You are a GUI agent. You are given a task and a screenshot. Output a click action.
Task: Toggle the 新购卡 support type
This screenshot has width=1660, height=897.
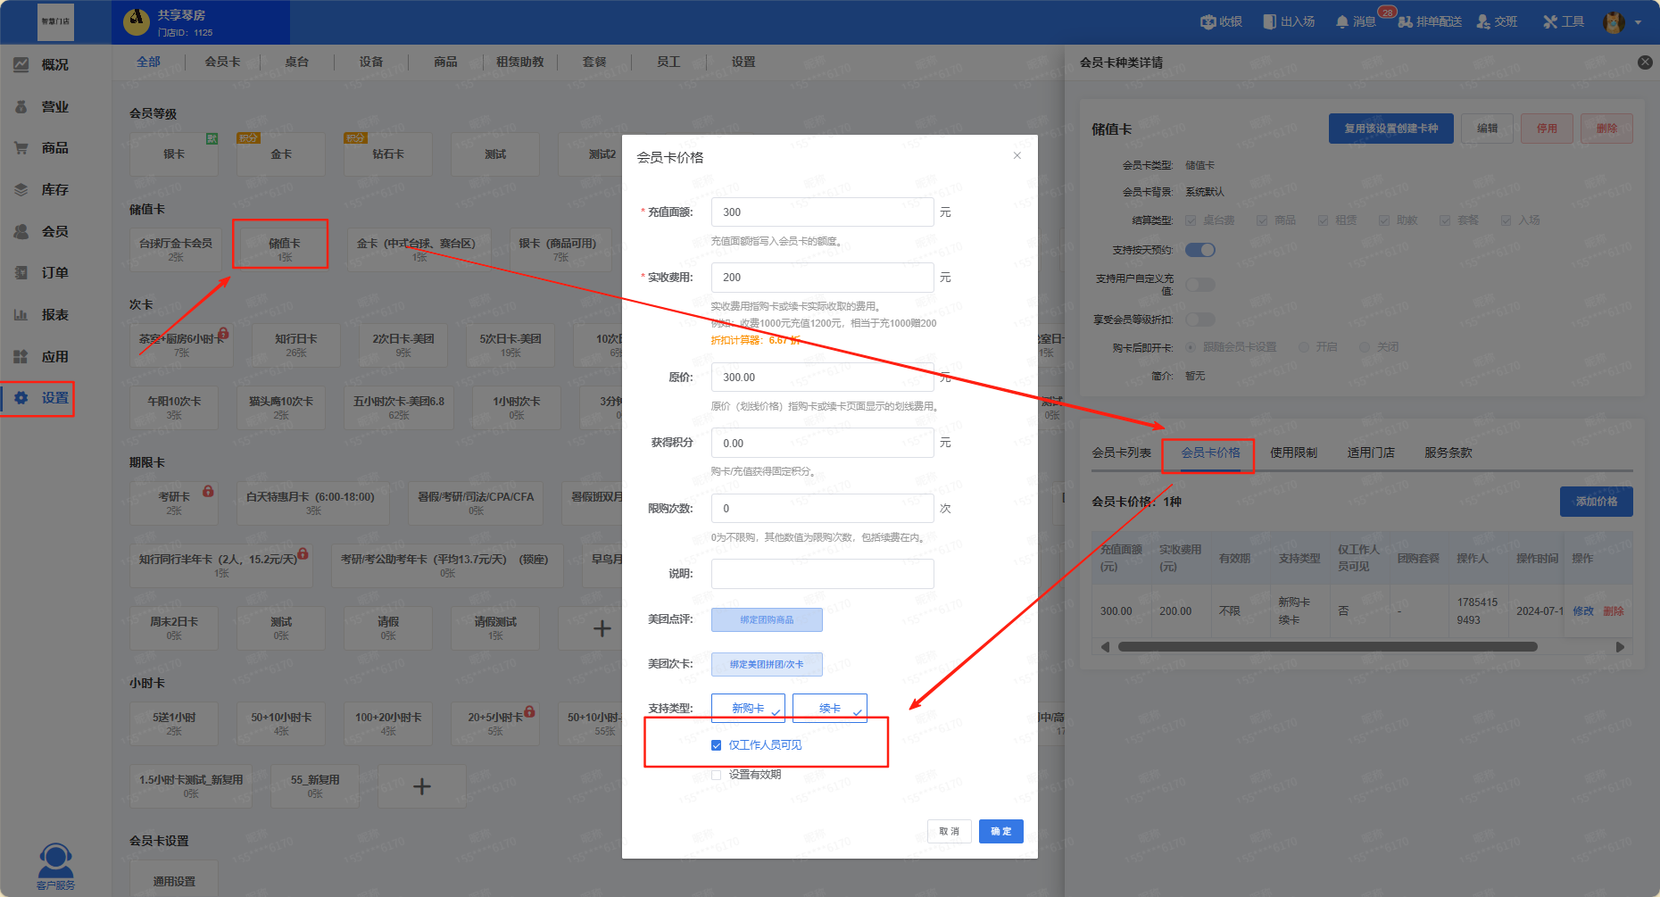pos(748,708)
